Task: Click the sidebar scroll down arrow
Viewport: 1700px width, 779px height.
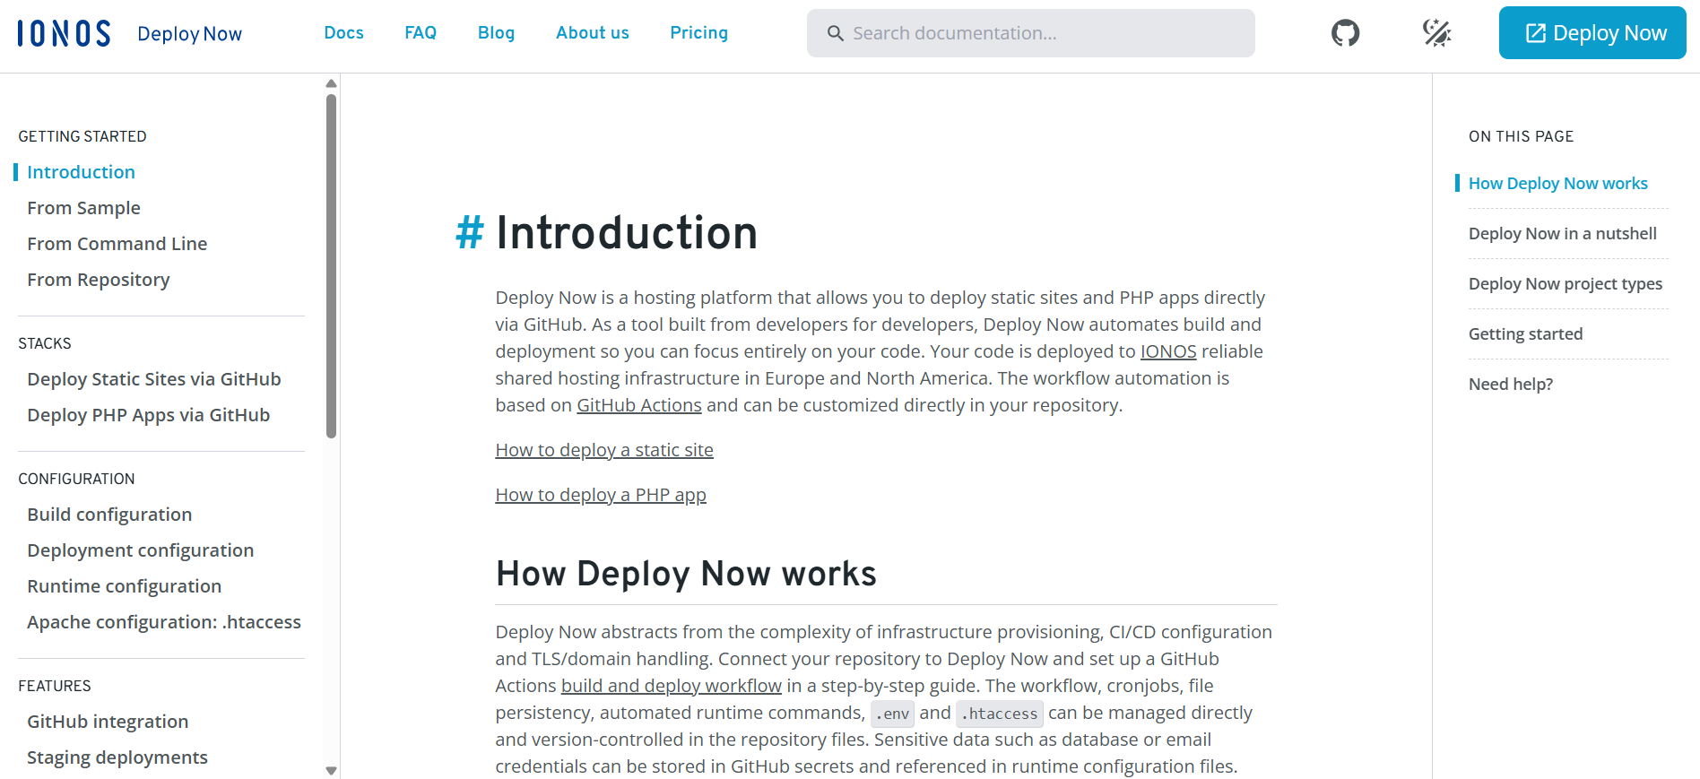Action: [x=331, y=770]
